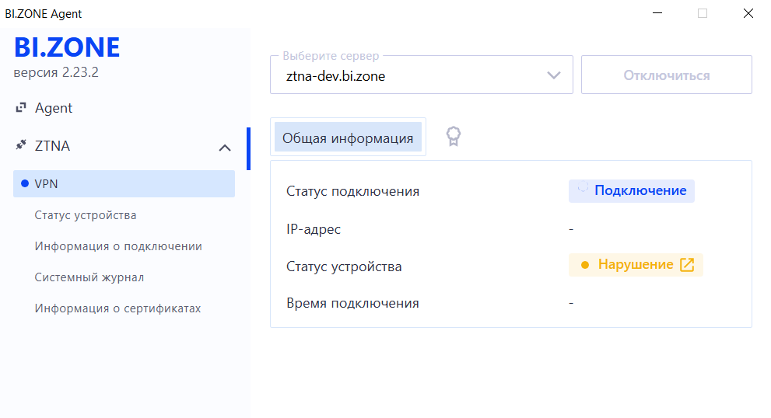The image size is (771, 418).
Task: Collapse the ZTNA section chevron
Action: [225, 148]
